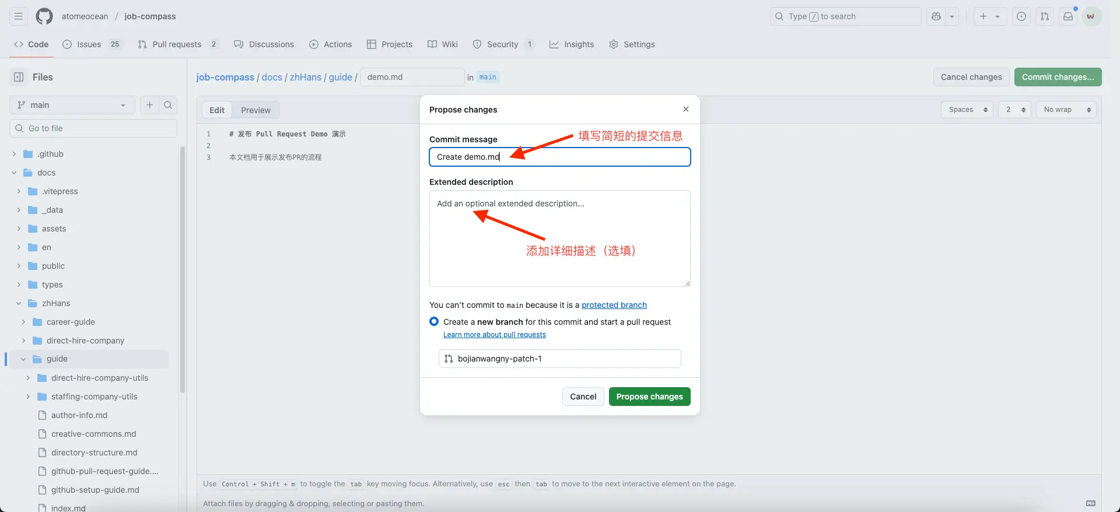Focus the 'Go to file' search box

[x=93, y=128]
